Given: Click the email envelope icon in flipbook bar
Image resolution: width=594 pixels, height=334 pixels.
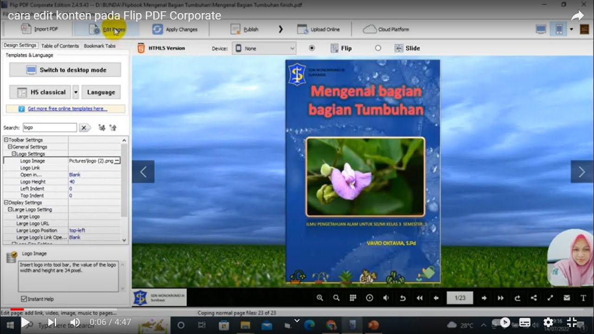Looking at the screenshot, I should 567,298.
